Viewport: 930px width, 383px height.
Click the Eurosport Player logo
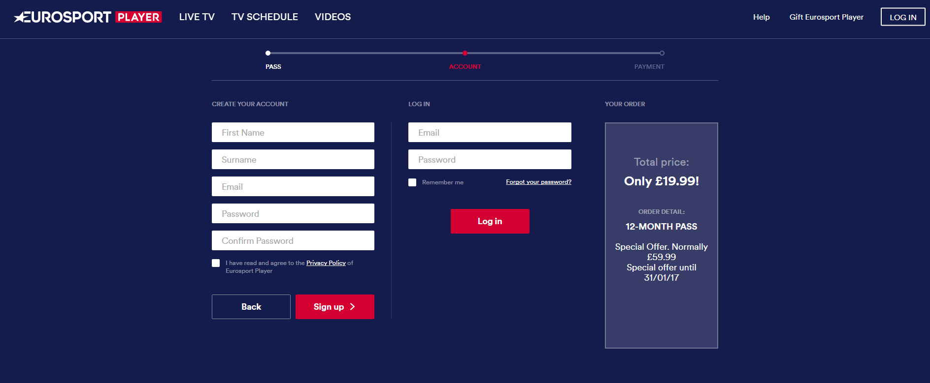88,17
